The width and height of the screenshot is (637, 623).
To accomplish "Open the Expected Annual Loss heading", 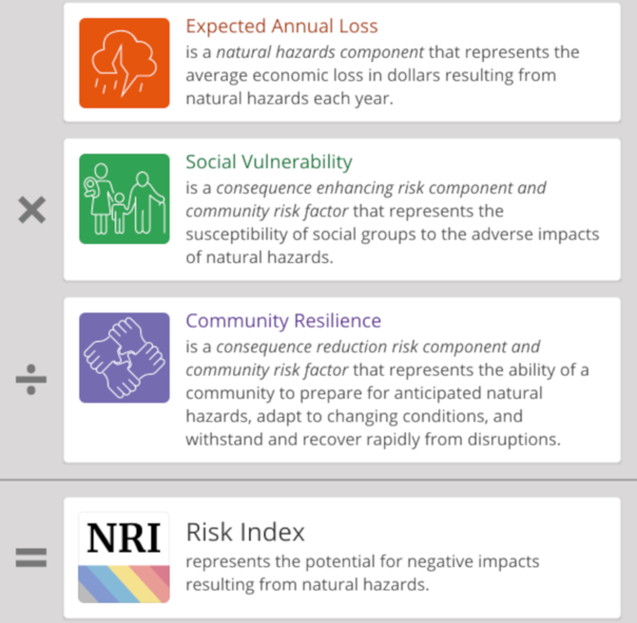I will pyautogui.click(x=281, y=27).
